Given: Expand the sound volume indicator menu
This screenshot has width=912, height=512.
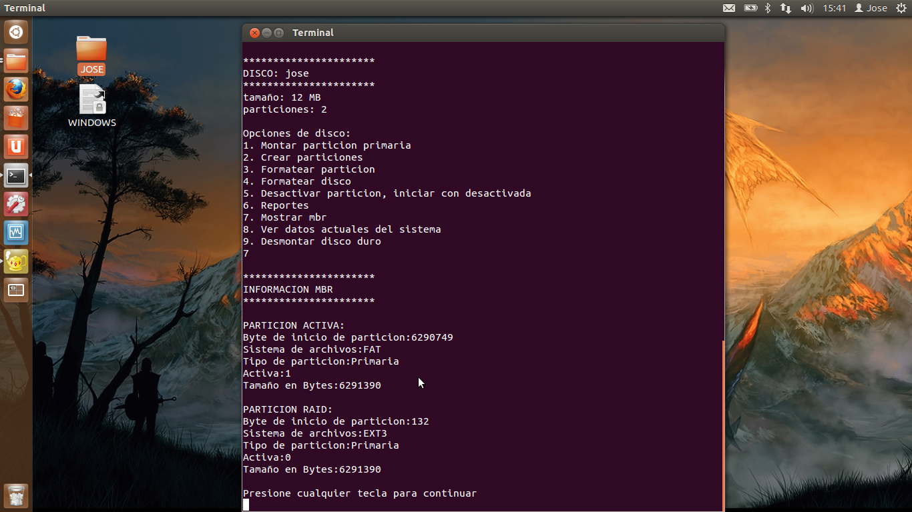Looking at the screenshot, I should [807, 8].
